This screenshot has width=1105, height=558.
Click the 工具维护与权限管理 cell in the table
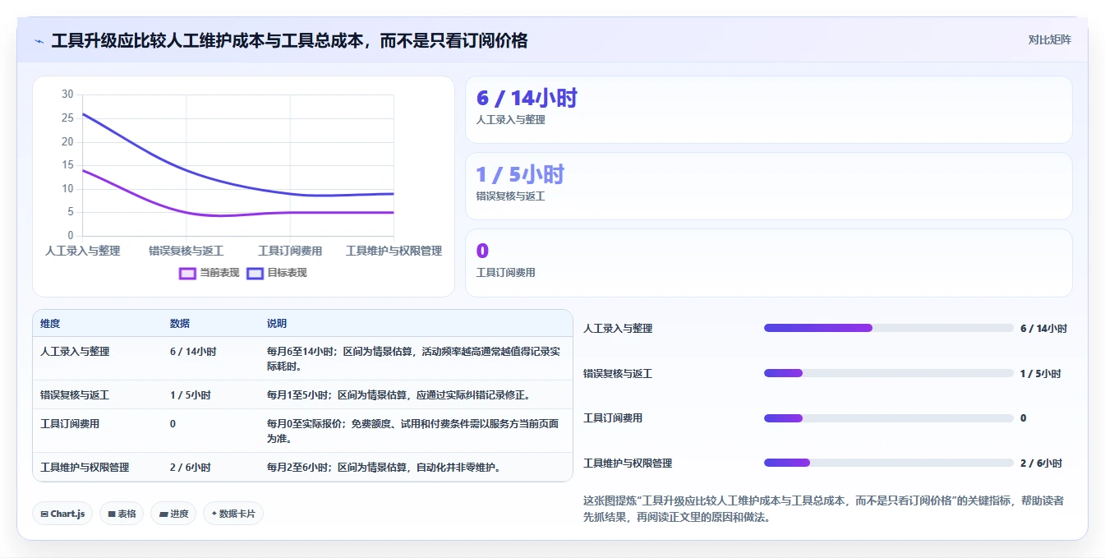click(85, 468)
